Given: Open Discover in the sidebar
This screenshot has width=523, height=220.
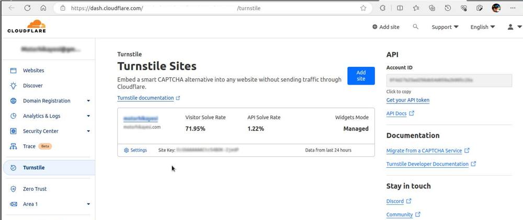Looking at the screenshot, I should pos(32,86).
